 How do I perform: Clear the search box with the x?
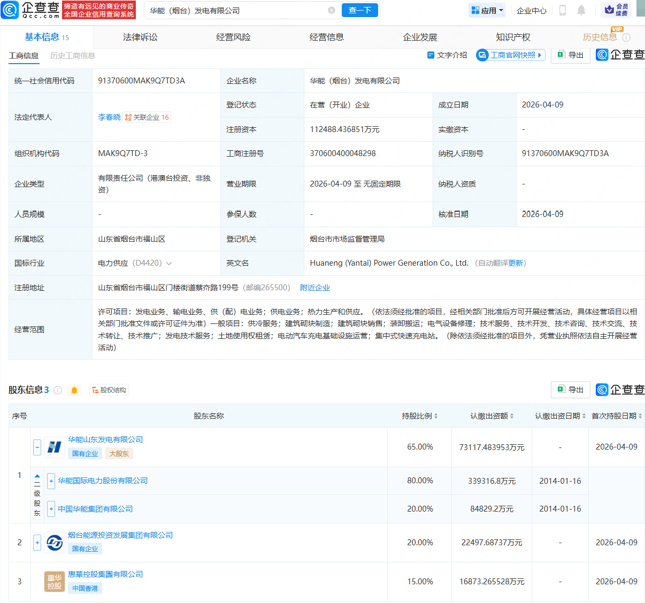click(x=332, y=10)
